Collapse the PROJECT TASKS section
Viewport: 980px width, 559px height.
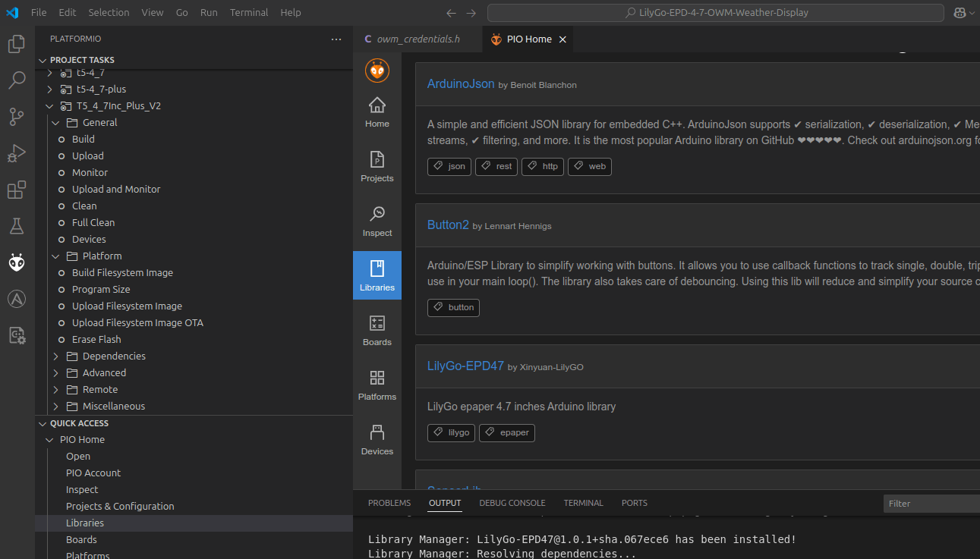click(43, 60)
